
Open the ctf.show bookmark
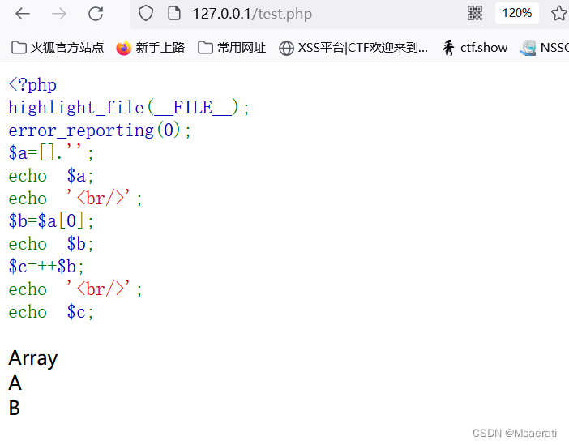click(x=475, y=48)
